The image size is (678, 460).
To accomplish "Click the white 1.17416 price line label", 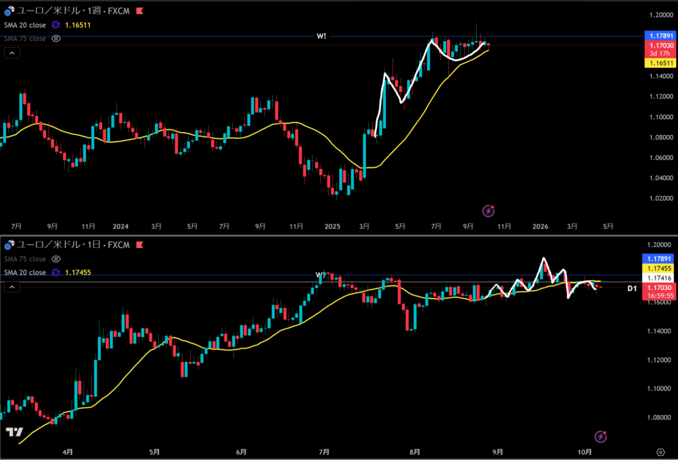I will 659,280.
